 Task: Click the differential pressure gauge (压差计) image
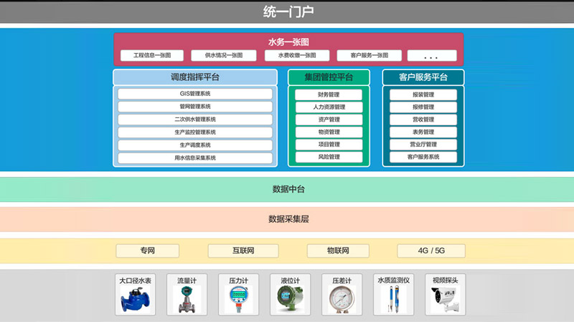click(x=342, y=300)
